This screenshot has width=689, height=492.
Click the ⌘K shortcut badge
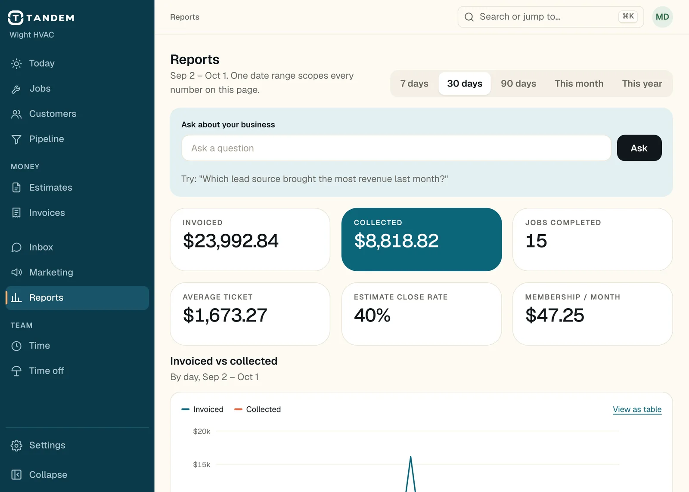[x=628, y=16]
